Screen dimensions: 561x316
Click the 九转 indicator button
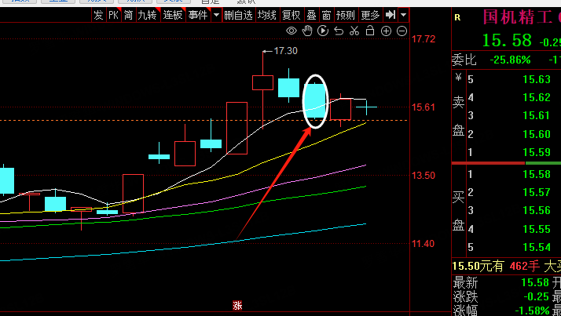tap(147, 15)
